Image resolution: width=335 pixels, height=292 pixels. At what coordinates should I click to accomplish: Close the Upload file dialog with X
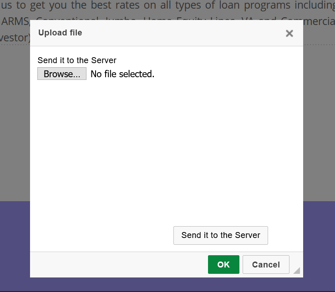coord(289,33)
